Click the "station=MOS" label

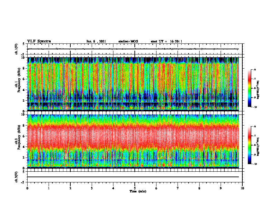[x=128, y=41]
